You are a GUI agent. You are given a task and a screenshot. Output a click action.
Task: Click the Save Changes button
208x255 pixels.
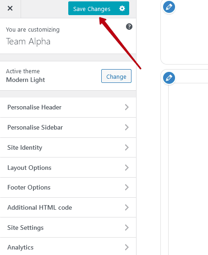(x=99, y=8)
